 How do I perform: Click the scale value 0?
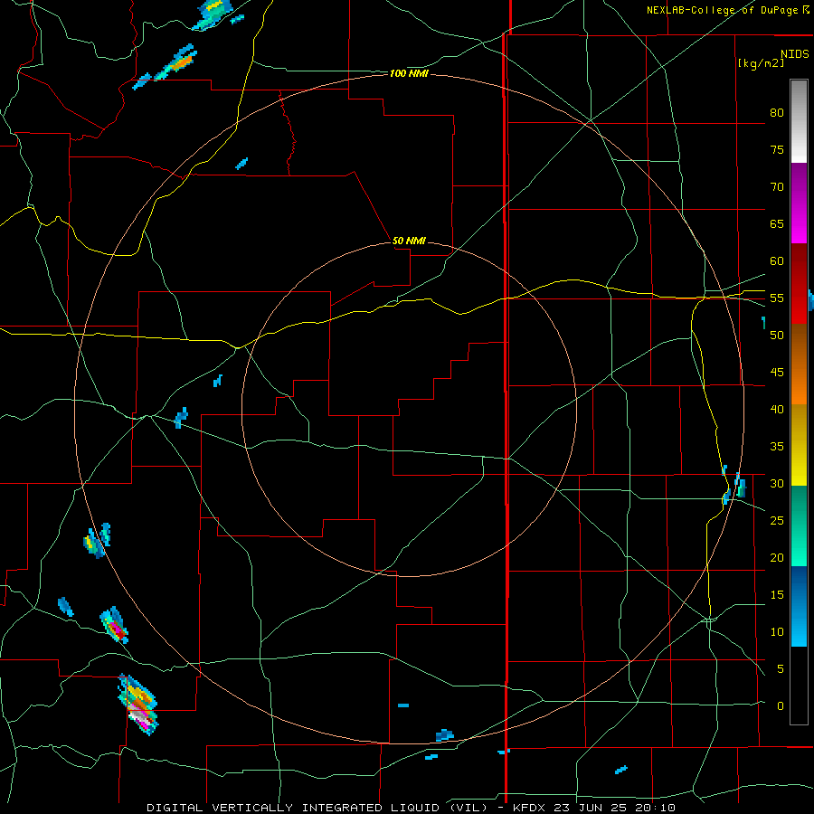pyautogui.click(x=781, y=706)
